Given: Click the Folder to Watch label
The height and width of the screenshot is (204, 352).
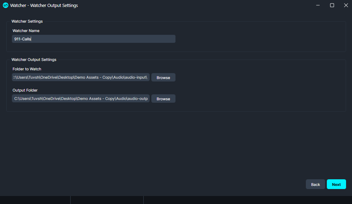Looking at the screenshot, I should 26,69.
